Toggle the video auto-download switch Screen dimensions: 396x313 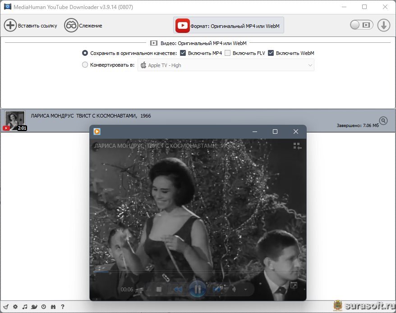coord(361,25)
